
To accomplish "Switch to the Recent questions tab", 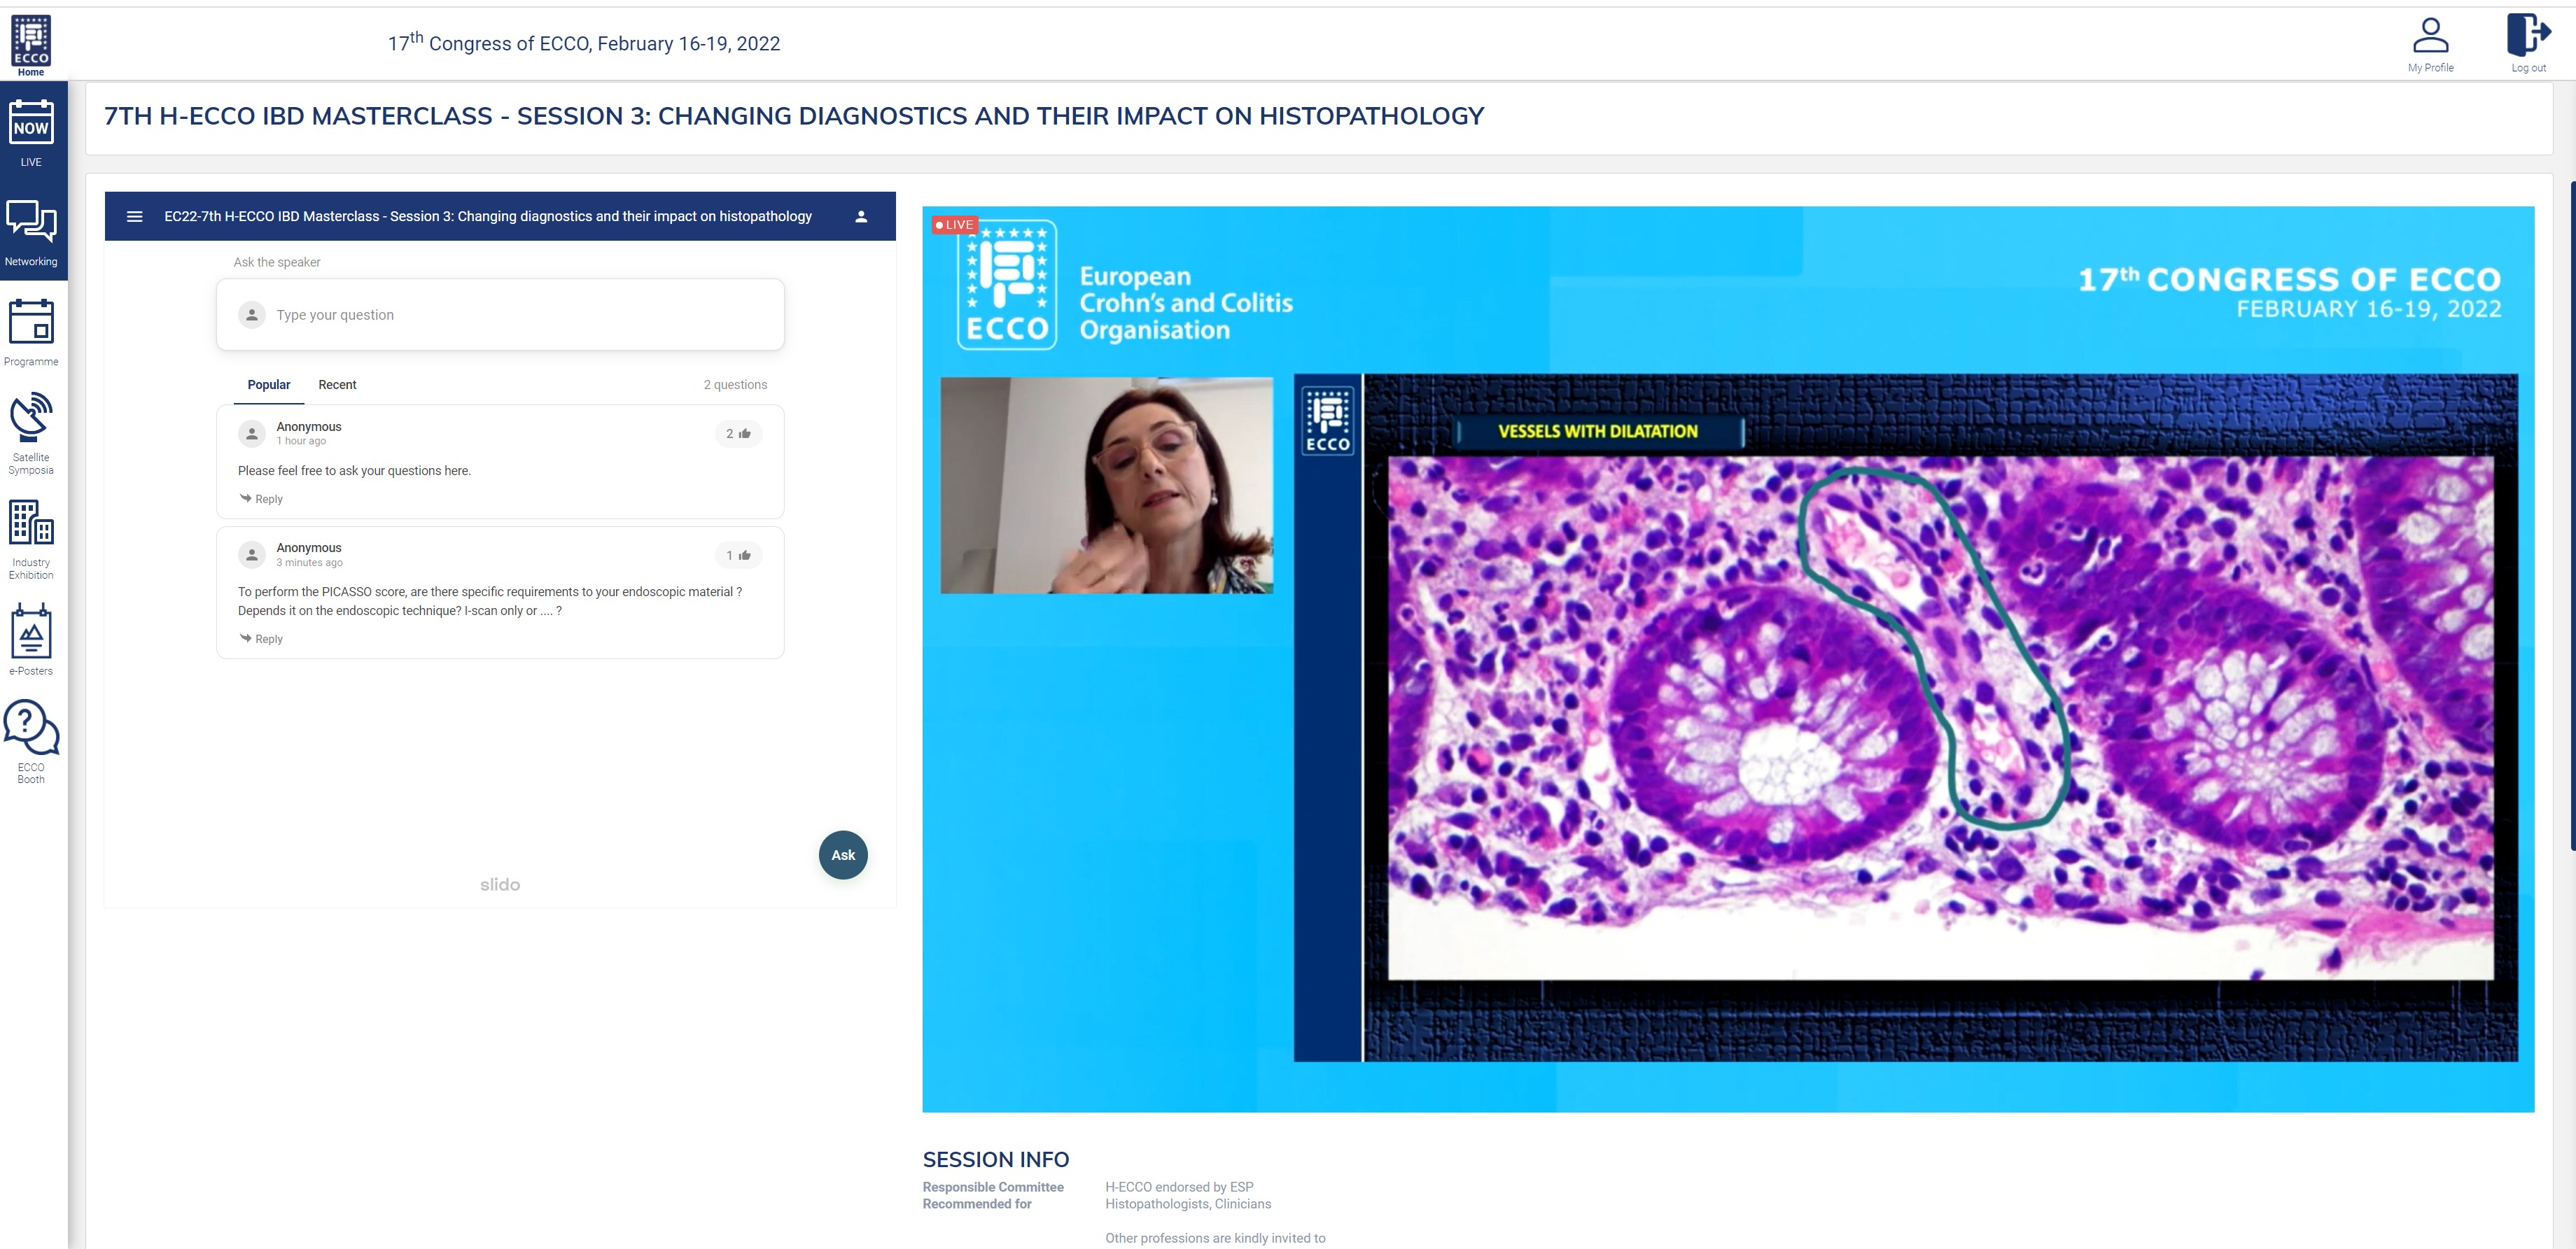I will click(x=337, y=385).
